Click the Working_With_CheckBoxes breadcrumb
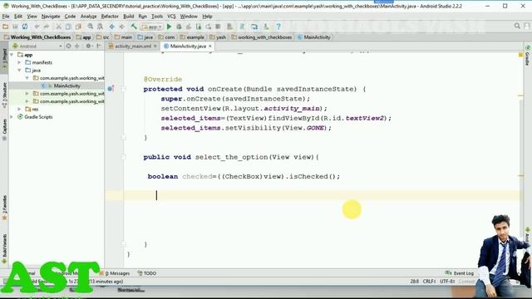The height and width of the screenshot is (299, 532). (x=37, y=37)
